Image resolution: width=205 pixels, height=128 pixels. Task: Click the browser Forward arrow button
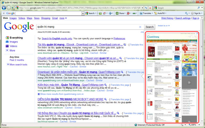tap(9, 8)
